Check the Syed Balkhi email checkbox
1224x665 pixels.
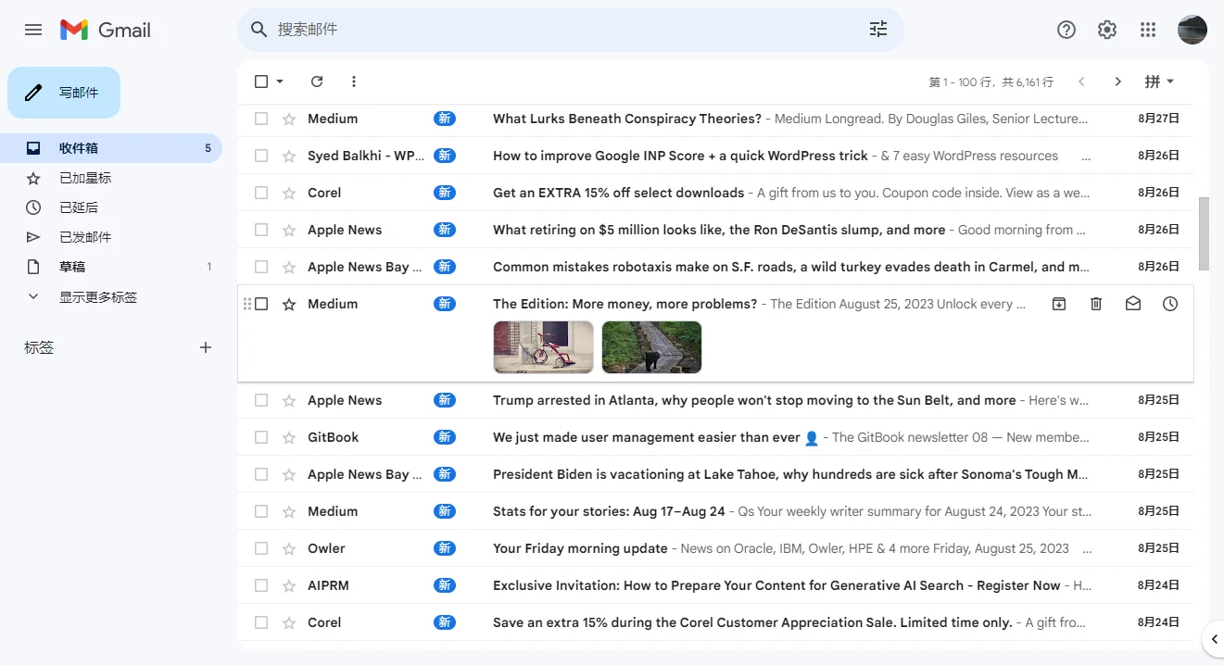(x=261, y=156)
